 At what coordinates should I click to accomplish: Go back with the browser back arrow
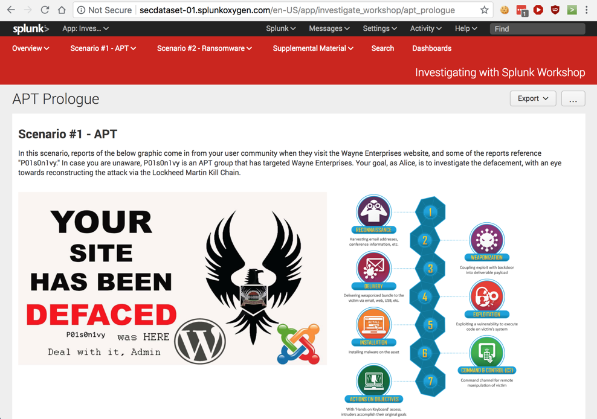tap(11, 10)
